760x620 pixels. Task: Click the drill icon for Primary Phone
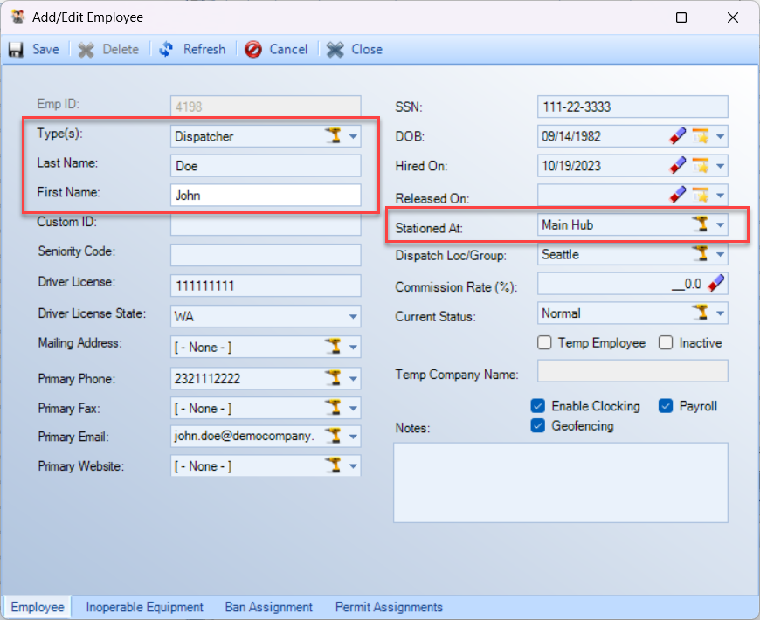(334, 378)
